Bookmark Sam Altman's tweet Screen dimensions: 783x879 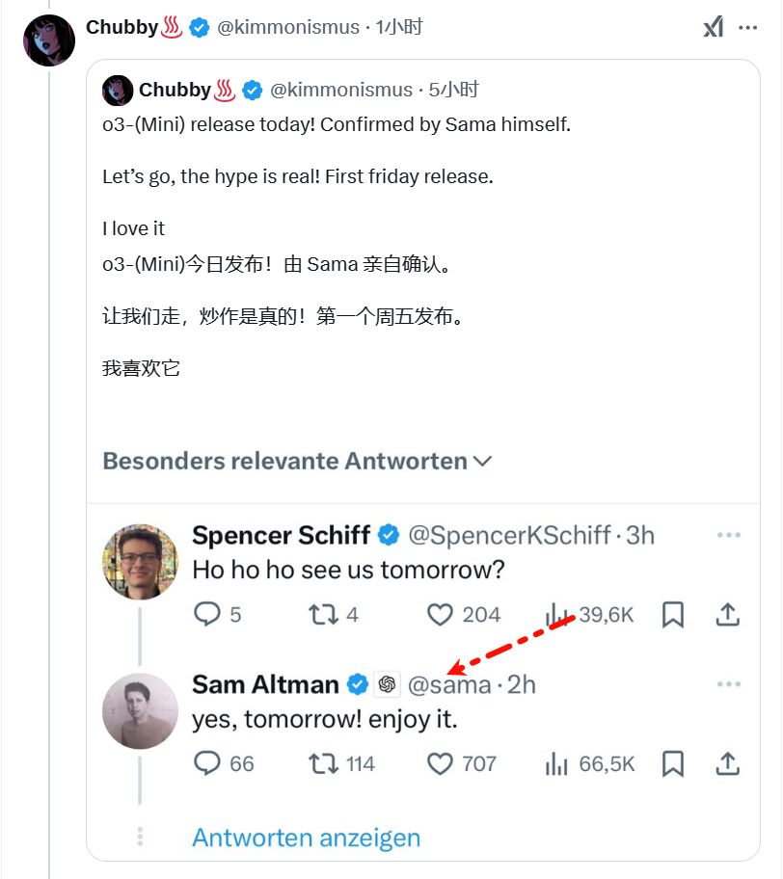673,764
